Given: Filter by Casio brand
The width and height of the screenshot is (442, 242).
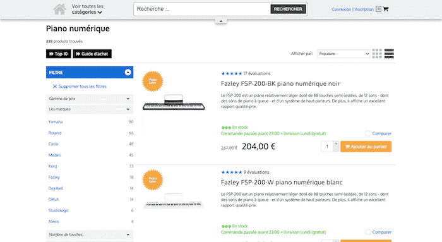Looking at the screenshot, I should [53, 144].
